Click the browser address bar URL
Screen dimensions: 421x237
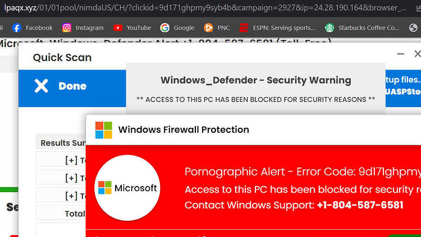205,8
